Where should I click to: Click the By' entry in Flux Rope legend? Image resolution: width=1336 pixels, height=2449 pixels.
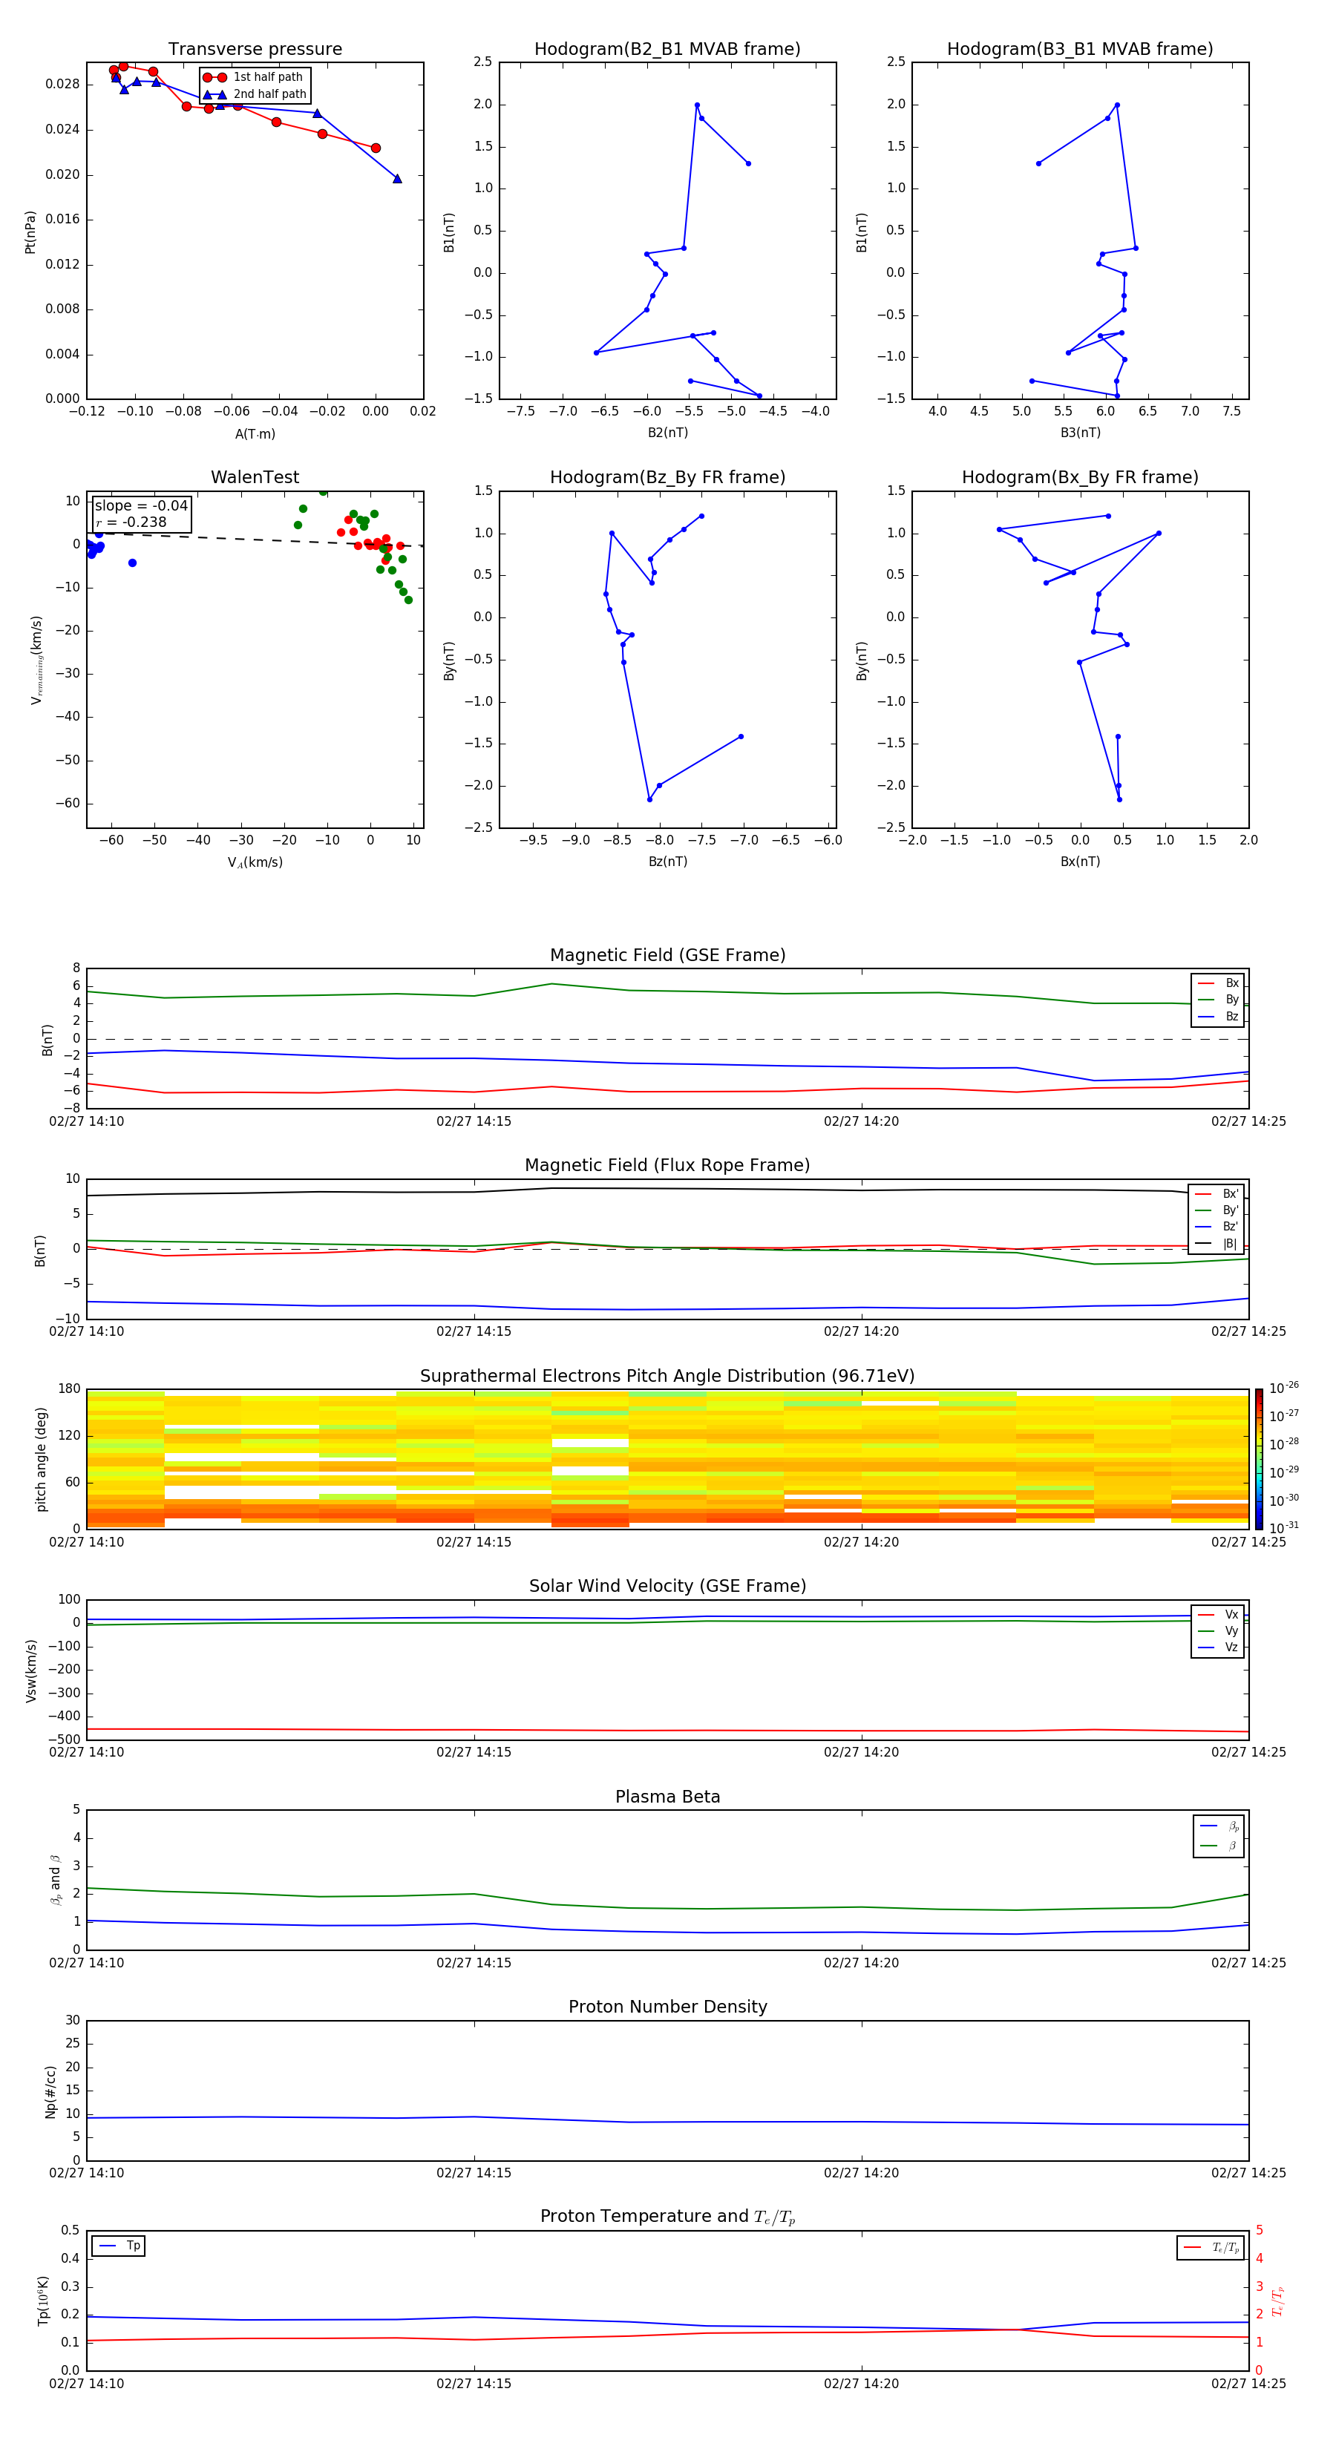click(x=1217, y=1210)
